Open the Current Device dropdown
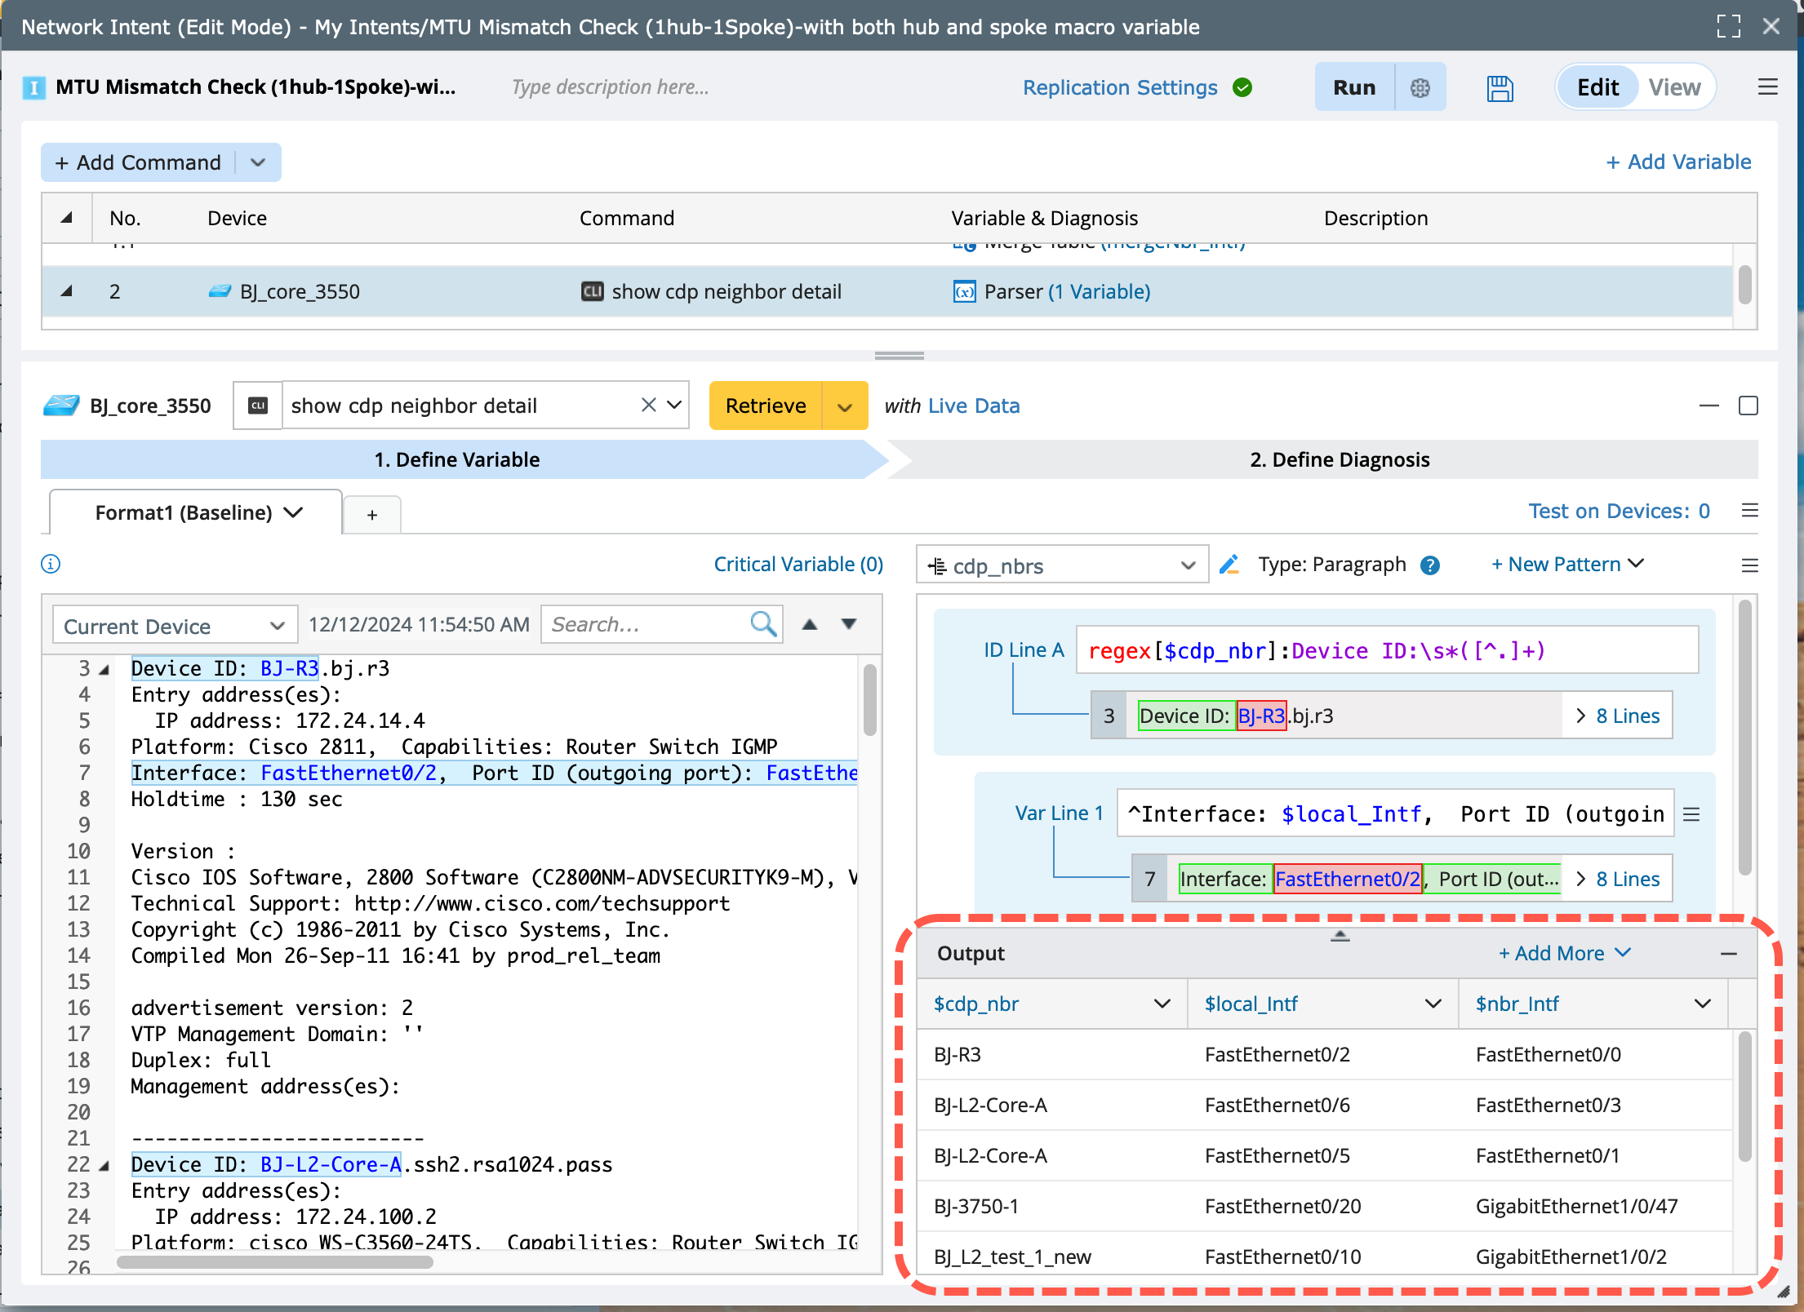 pos(174,626)
